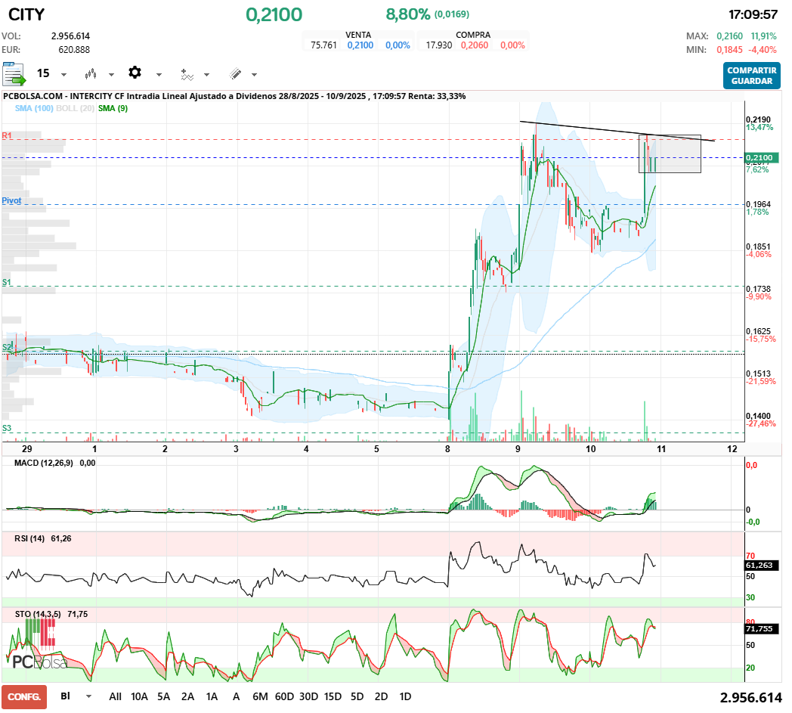Click the VENTA volume 75.761
Screen dimensions: 792x713
click(323, 45)
